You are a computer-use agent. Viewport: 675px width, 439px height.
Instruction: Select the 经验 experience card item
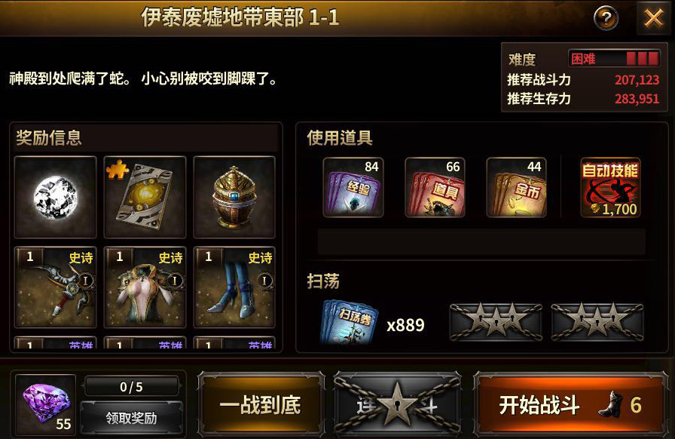(353, 187)
